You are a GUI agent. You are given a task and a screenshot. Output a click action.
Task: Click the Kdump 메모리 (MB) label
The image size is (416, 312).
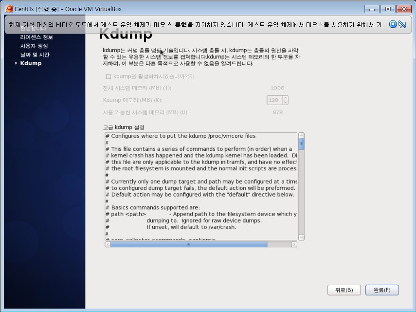[x=132, y=100]
